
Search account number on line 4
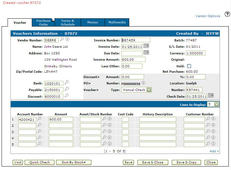pyautogui.click(x=39, y=137)
